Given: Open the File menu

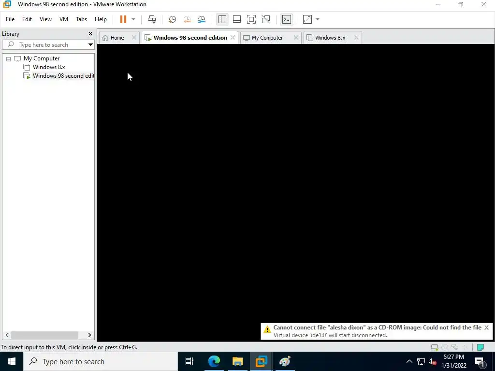Looking at the screenshot, I should pos(10,19).
